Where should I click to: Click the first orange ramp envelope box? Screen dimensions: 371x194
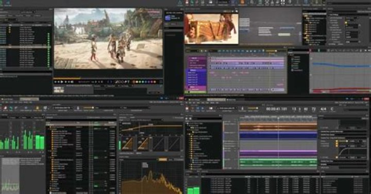(x=128, y=143)
